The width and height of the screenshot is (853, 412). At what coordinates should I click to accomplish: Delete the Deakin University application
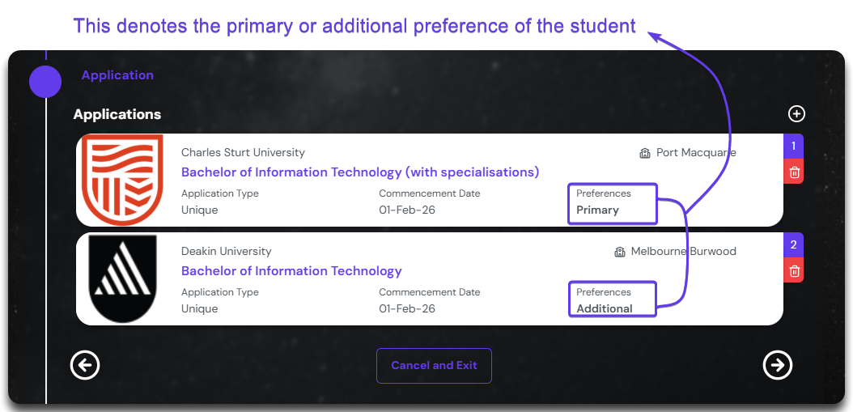click(794, 271)
